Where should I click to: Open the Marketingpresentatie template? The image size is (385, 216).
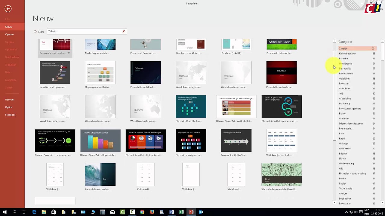(100, 47)
